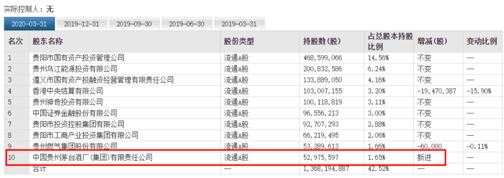Click the share count 96,556,213

click(x=321, y=113)
